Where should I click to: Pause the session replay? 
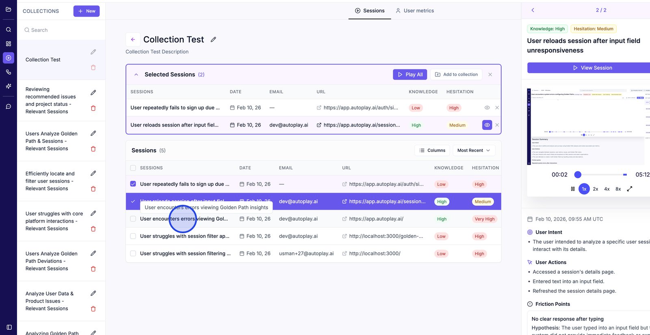[x=573, y=189]
